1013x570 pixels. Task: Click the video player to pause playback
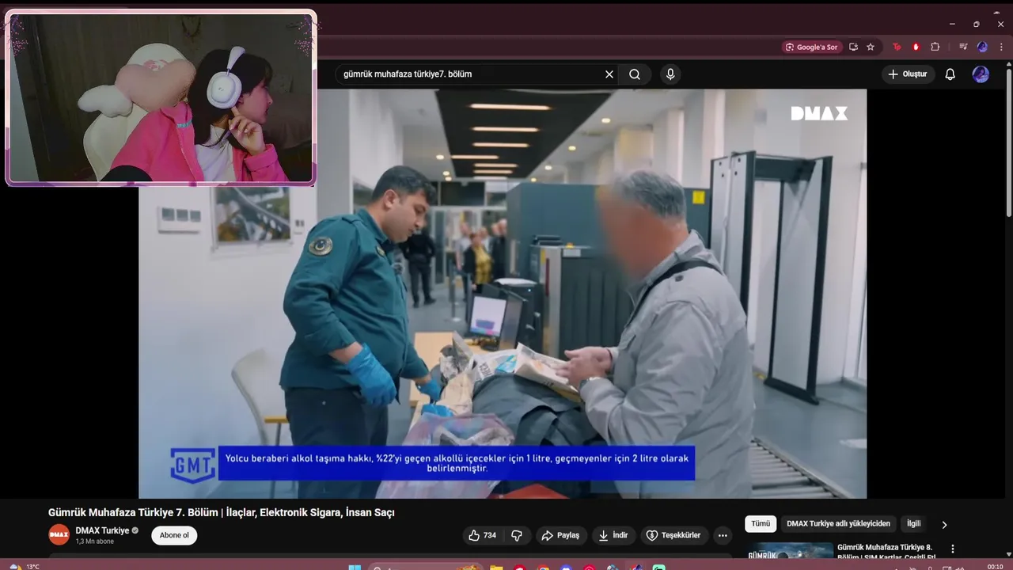(x=503, y=294)
